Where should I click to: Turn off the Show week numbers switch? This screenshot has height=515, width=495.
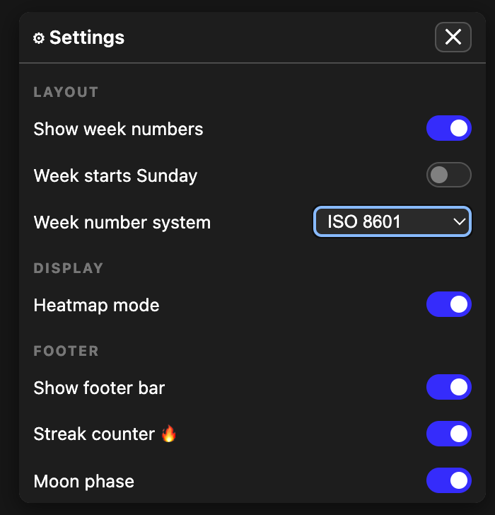(448, 129)
